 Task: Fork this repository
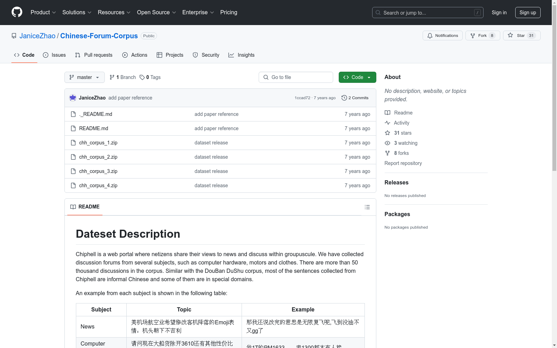(x=483, y=35)
